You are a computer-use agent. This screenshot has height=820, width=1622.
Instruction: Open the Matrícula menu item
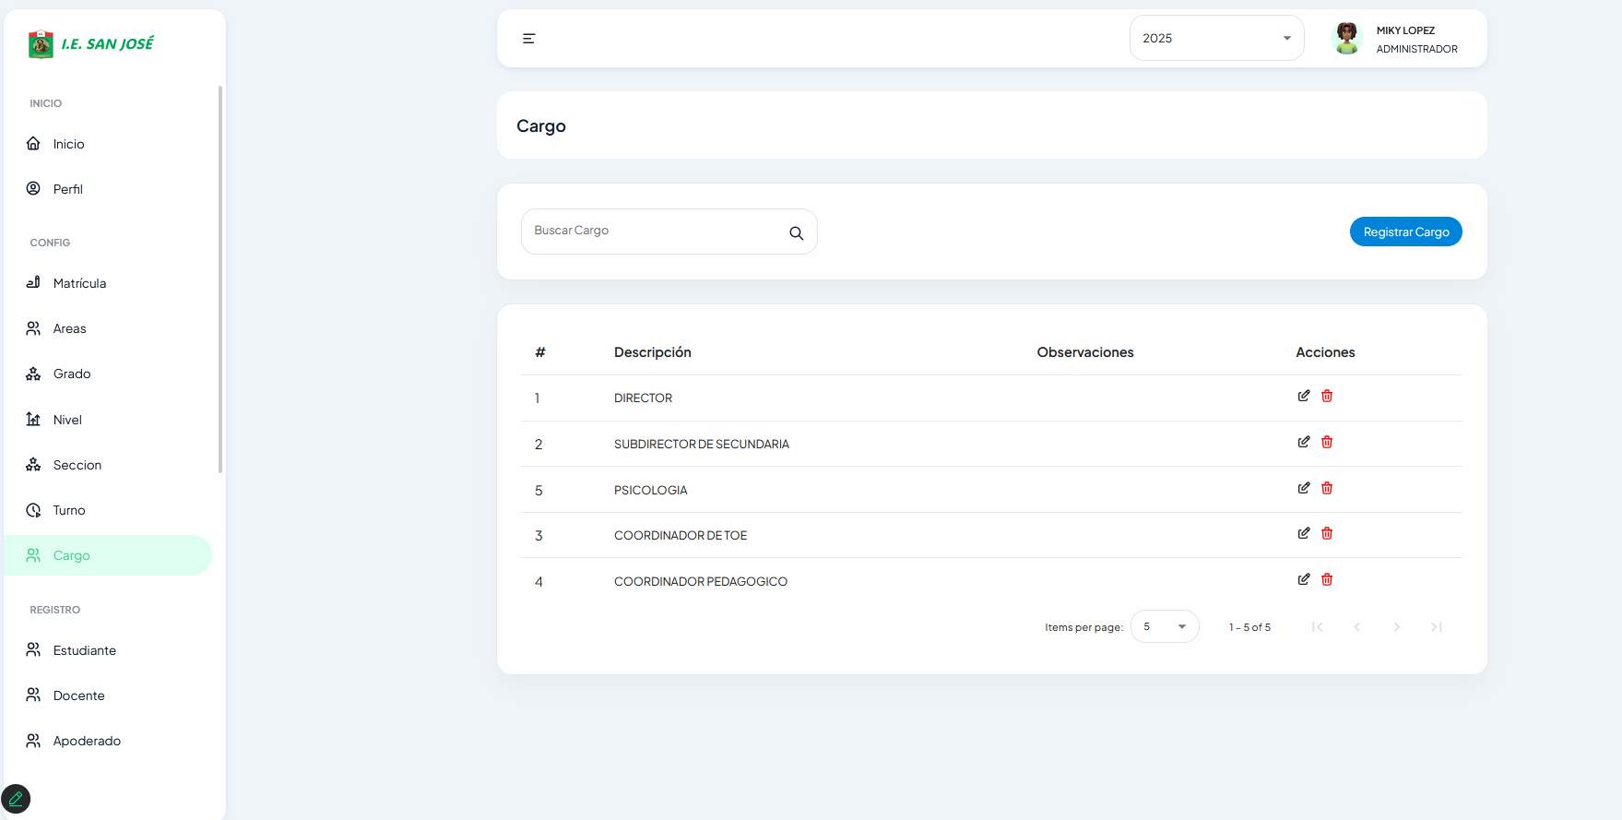tap(79, 283)
